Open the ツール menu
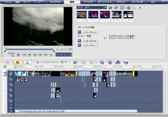The height and width of the screenshot is (117, 168). [38, 2]
